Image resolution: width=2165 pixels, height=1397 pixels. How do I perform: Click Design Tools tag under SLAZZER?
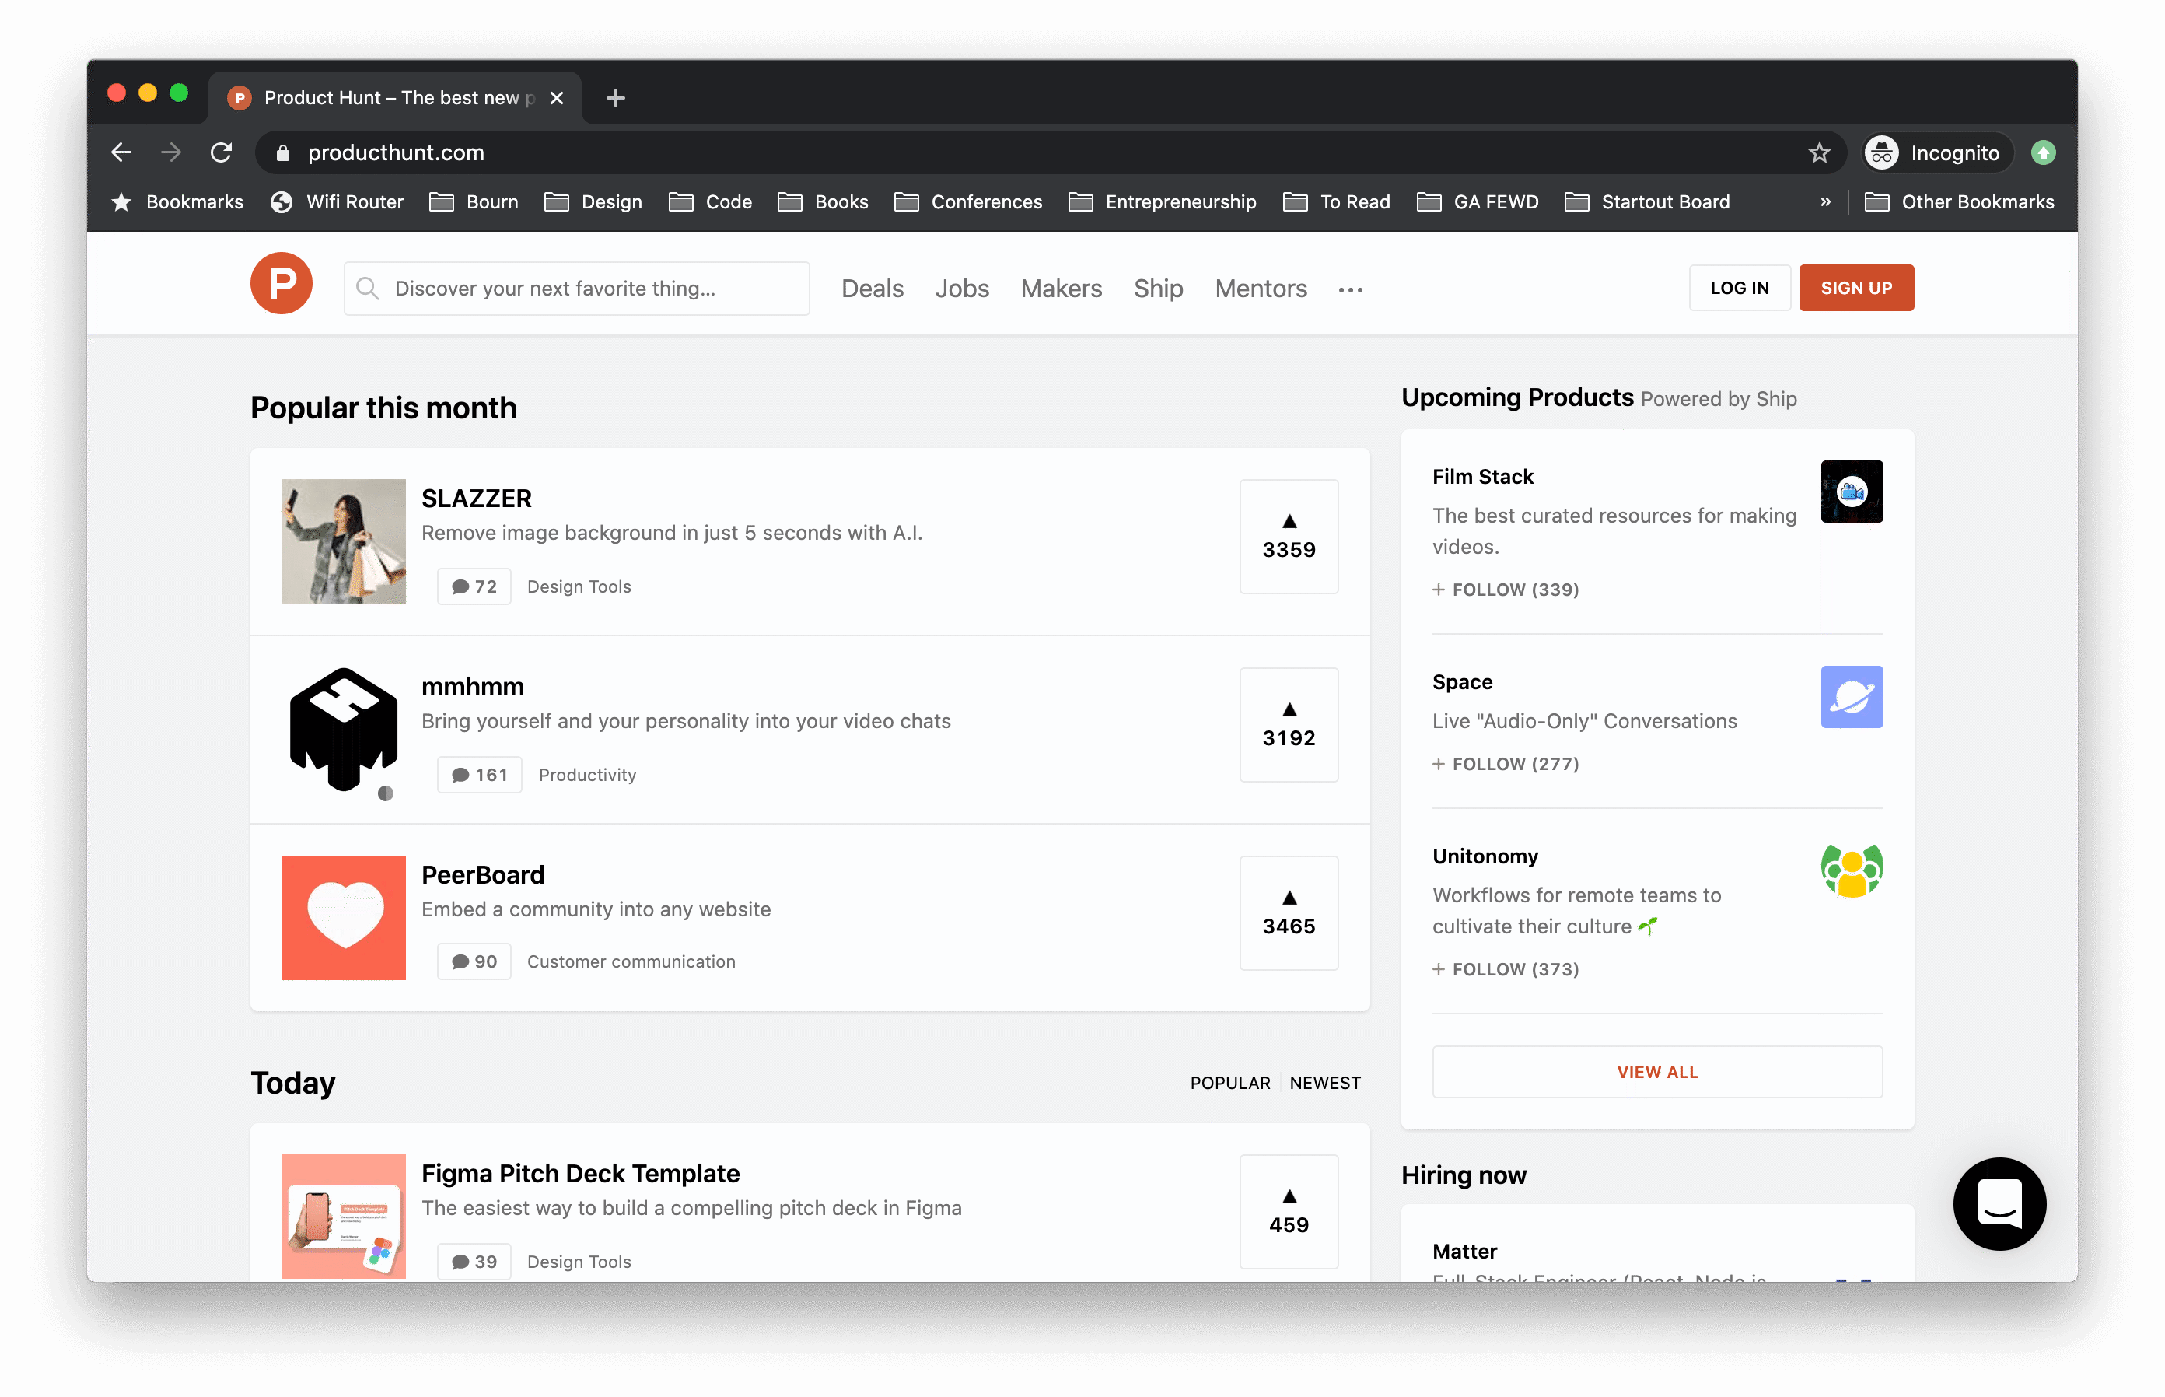click(x=579, y=586)
